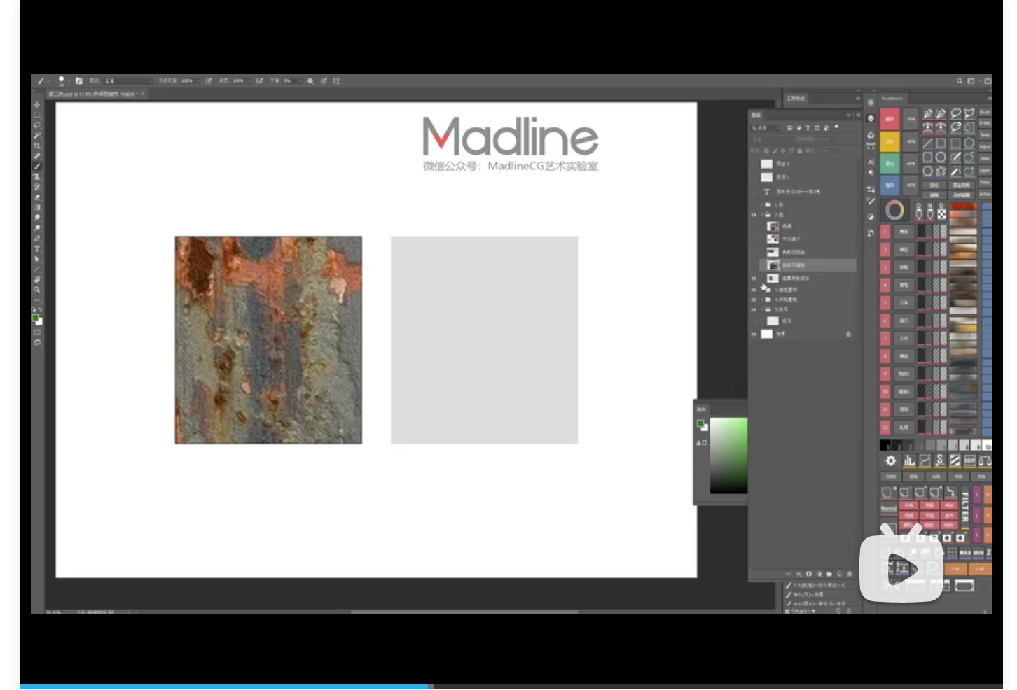
Task: Select the Pen tool in left toolbar
Action: click(37, 238)
